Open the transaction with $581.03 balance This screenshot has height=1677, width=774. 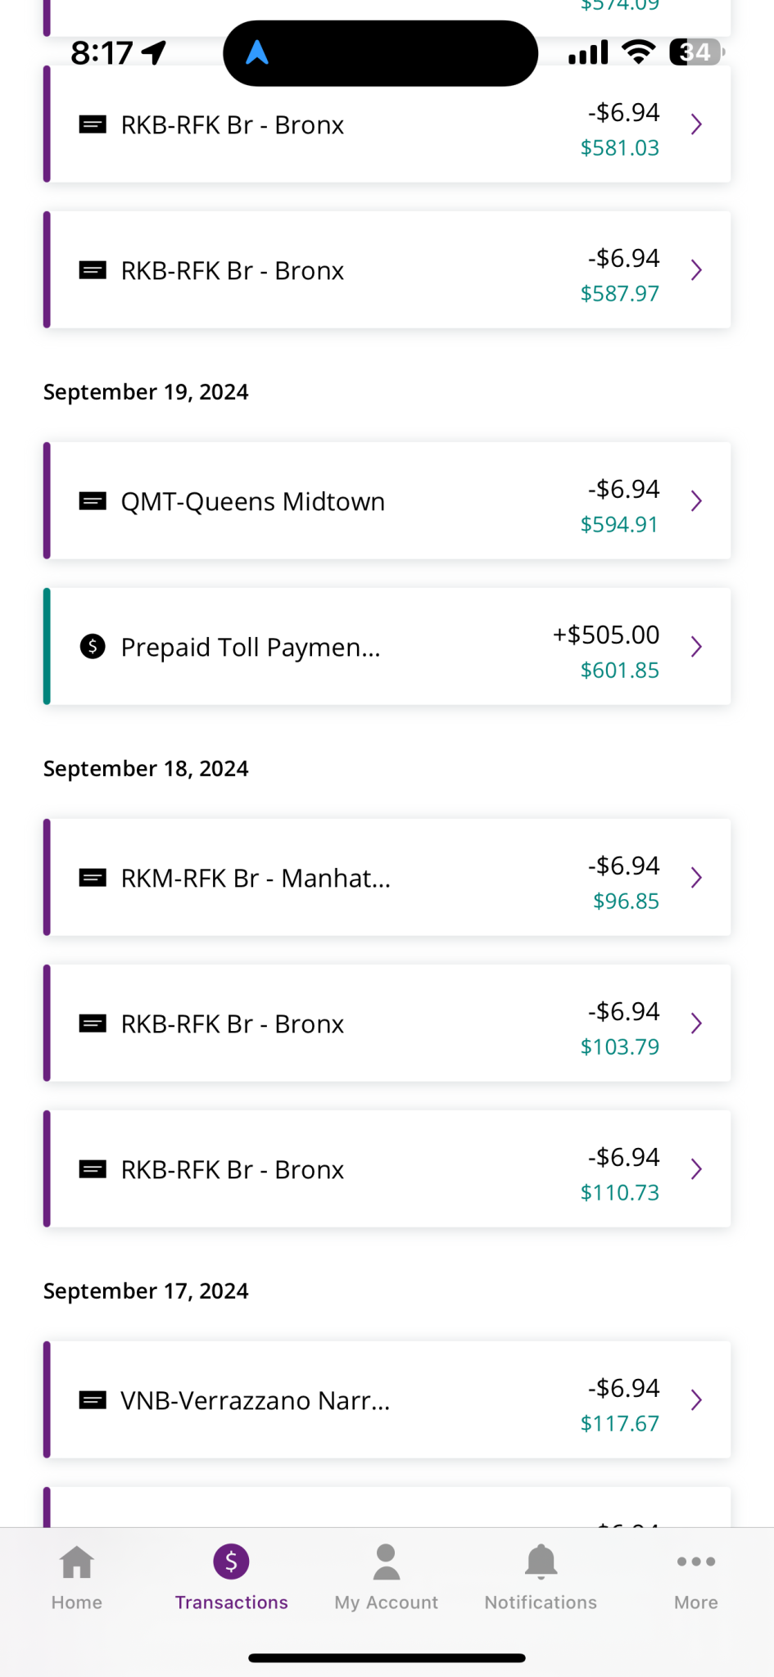coord(387,124)
